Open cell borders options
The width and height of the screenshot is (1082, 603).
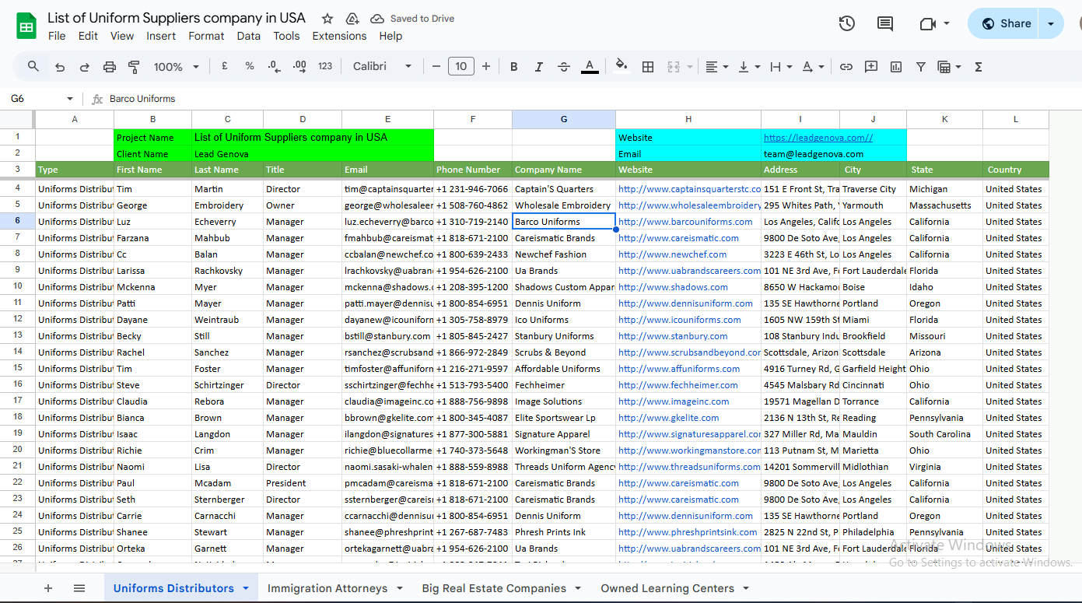pyautogui.click(x=648, y=67)
